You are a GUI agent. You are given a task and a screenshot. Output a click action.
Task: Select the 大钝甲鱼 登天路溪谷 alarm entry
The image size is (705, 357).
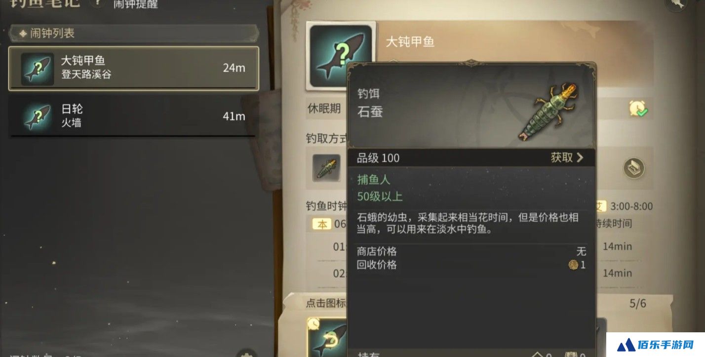point(134,68)
